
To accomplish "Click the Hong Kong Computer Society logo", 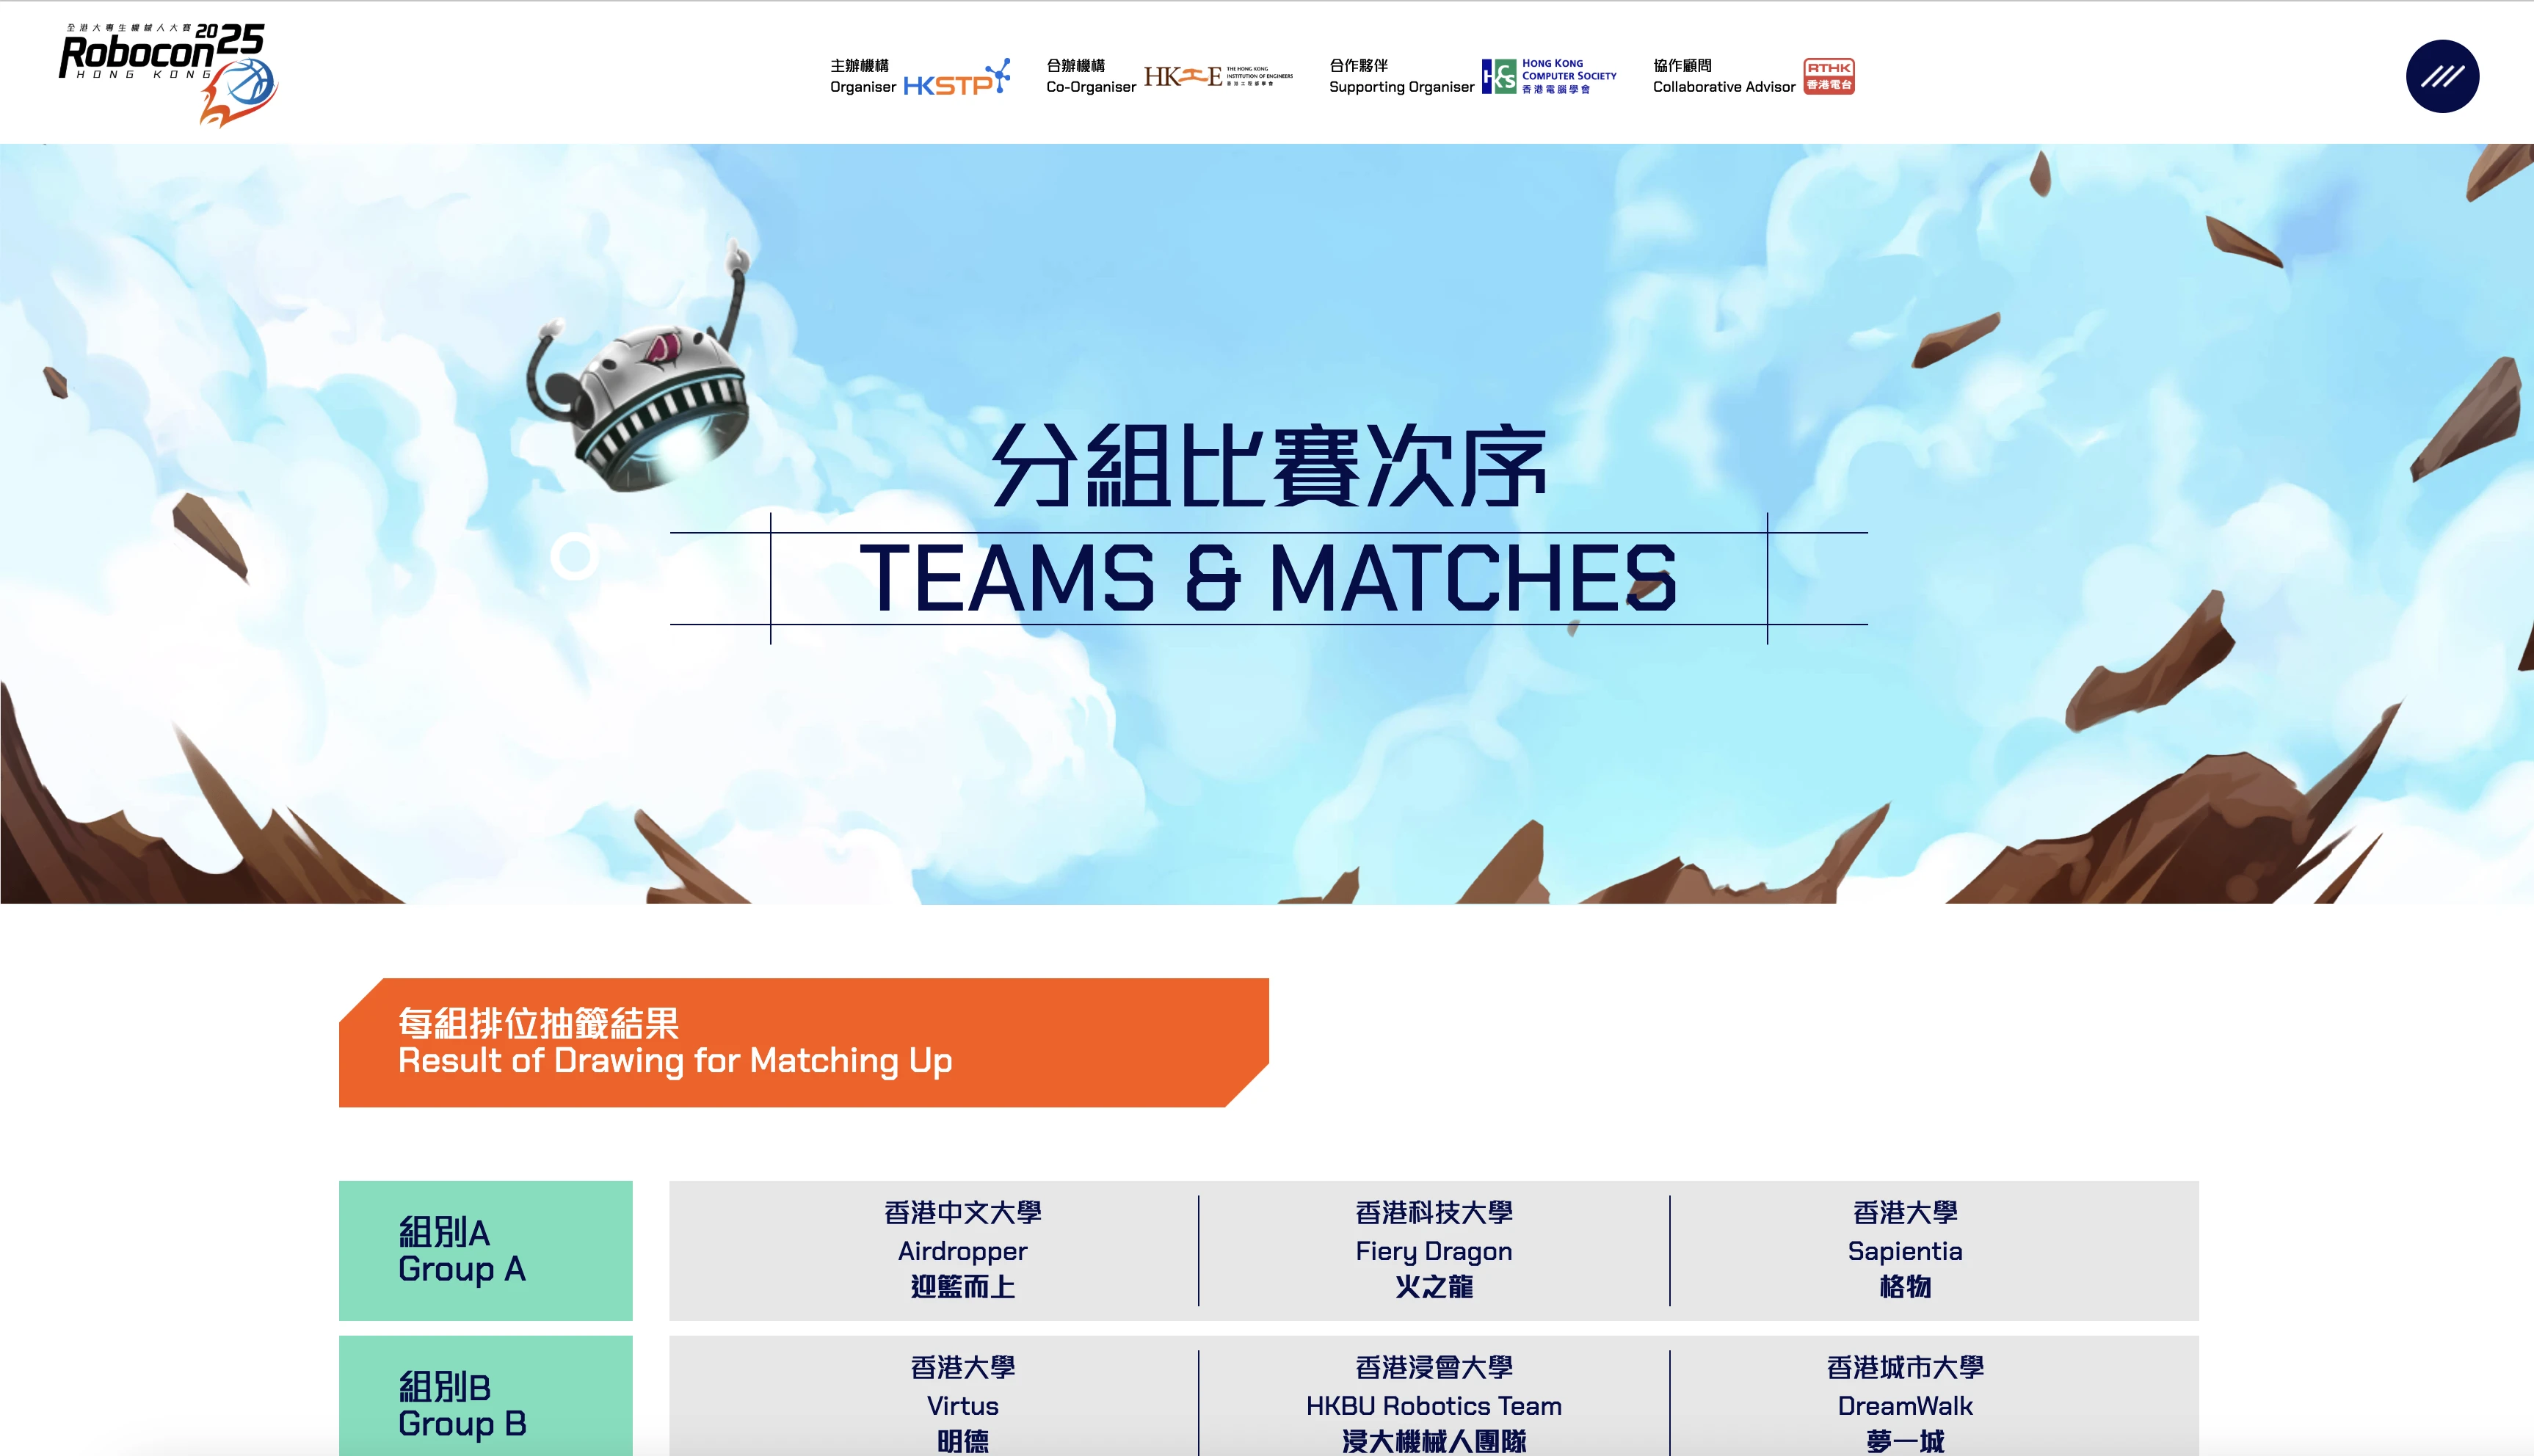I will 1548,76.
